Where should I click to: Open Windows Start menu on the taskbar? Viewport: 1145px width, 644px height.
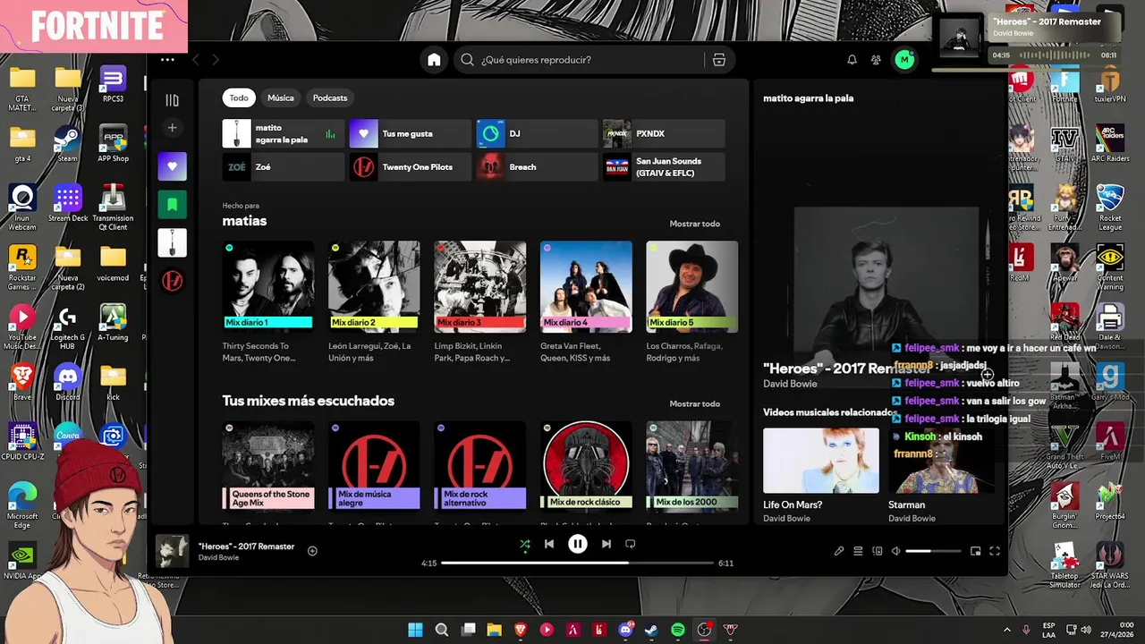point(416,630)
